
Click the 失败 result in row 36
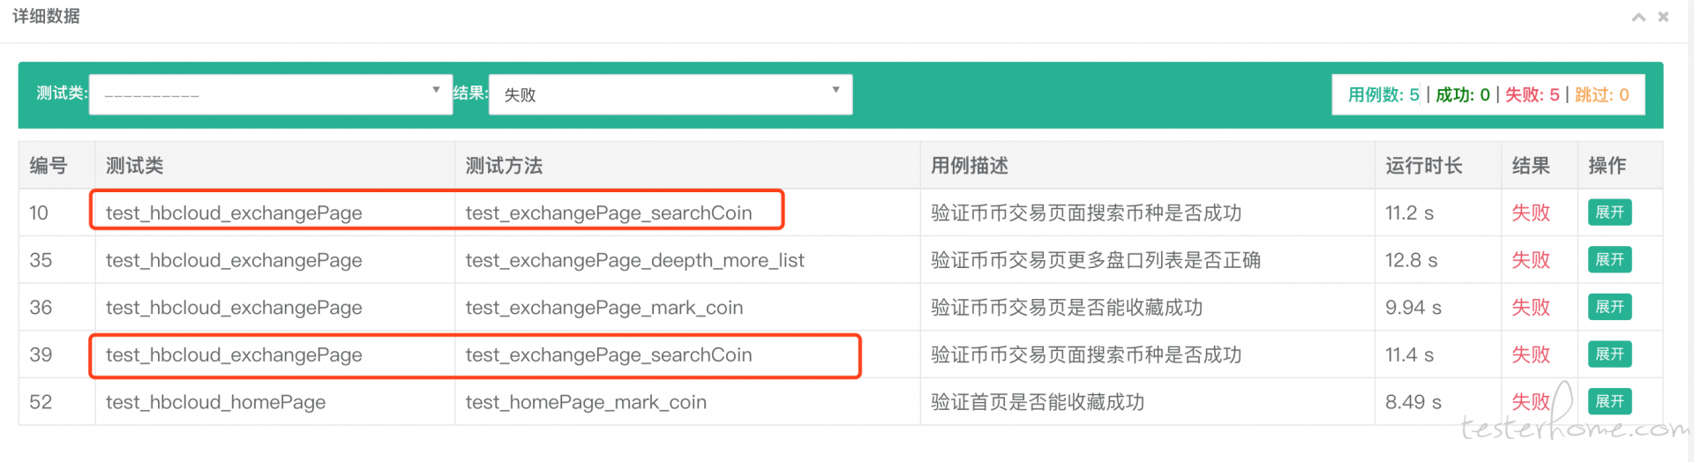click(1531, 308)
